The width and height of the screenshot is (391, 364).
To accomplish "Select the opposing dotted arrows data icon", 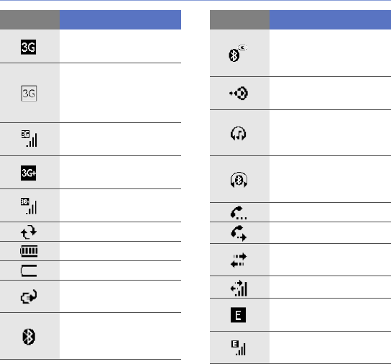I will (x=239, y=260).
